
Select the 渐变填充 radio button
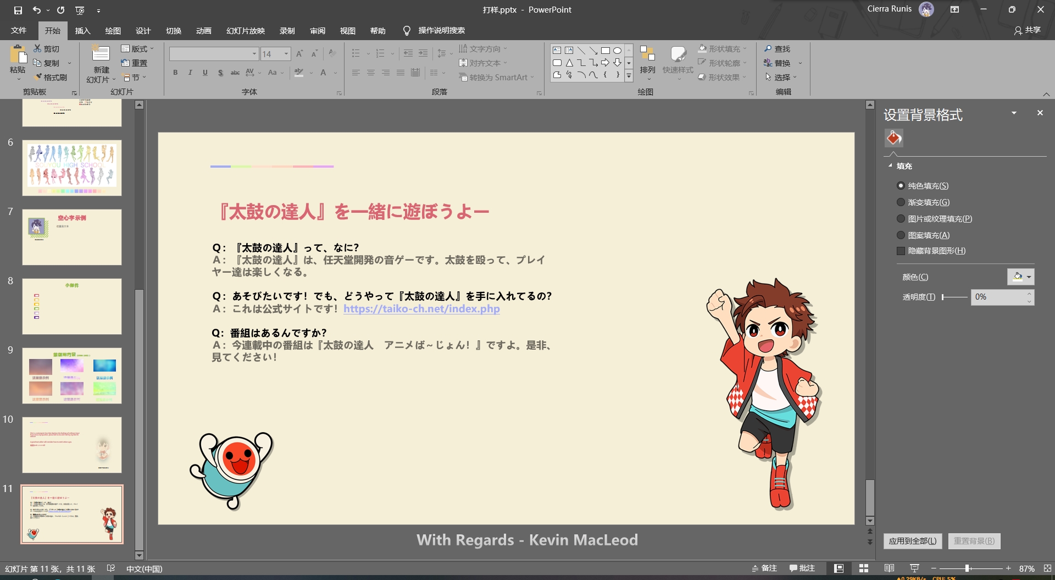[900, 202]
